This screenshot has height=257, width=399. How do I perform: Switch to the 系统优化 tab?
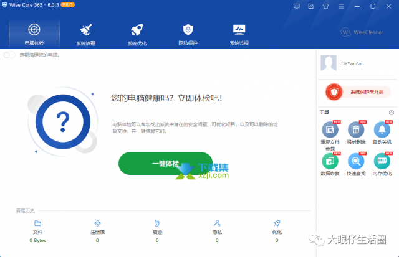click(x=137, y=35)
